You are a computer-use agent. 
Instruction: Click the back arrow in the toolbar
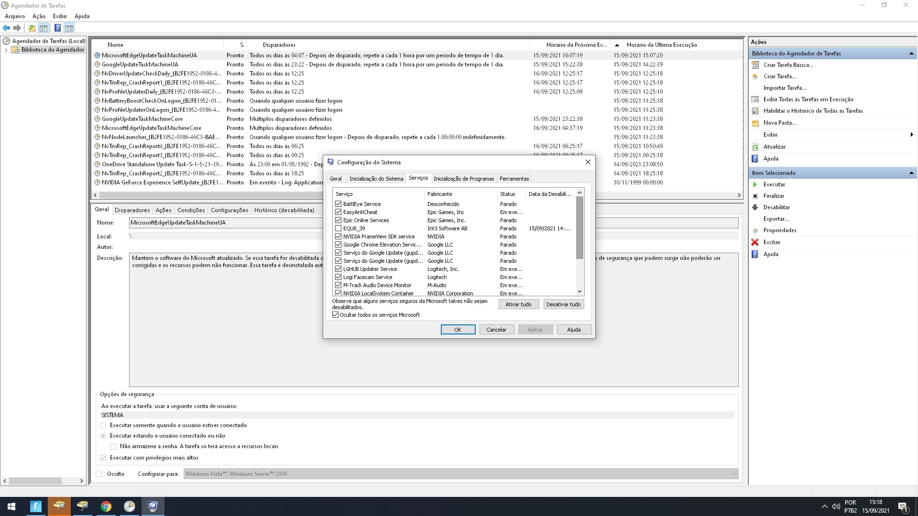click(6, 28)
